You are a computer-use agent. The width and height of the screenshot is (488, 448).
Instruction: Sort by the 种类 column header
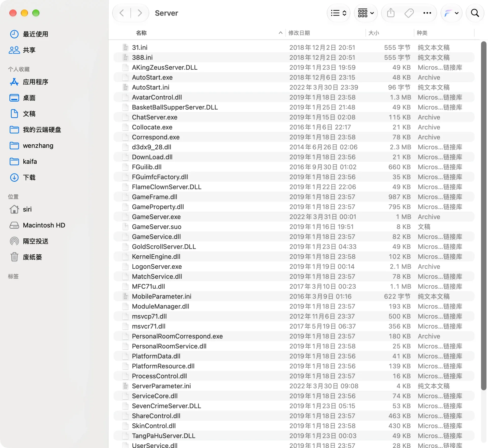pos(422,33)
